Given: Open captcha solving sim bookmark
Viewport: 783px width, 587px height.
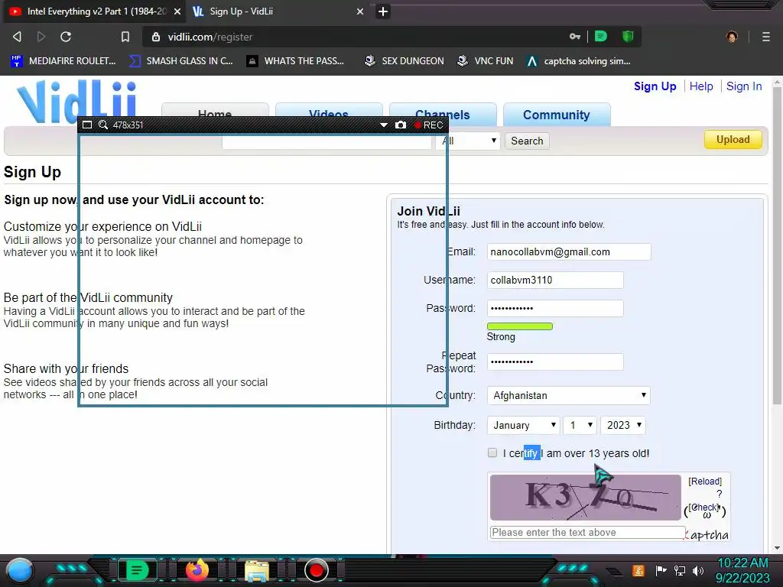Looking at the screenshot, I should pos(579,61).
